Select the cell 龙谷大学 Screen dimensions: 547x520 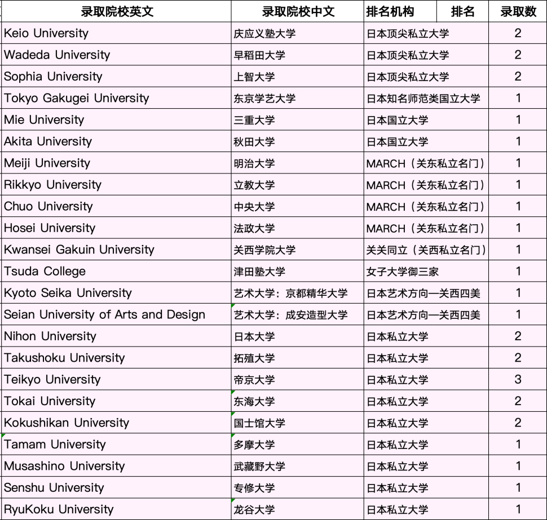click(298, 509)
